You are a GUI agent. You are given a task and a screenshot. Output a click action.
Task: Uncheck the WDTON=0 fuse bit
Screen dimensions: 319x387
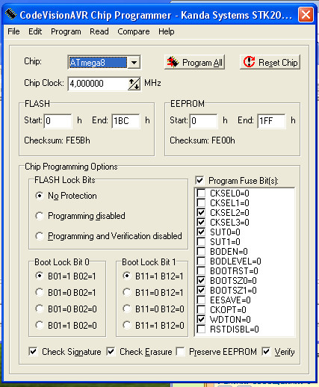click(x=201, y=320)
